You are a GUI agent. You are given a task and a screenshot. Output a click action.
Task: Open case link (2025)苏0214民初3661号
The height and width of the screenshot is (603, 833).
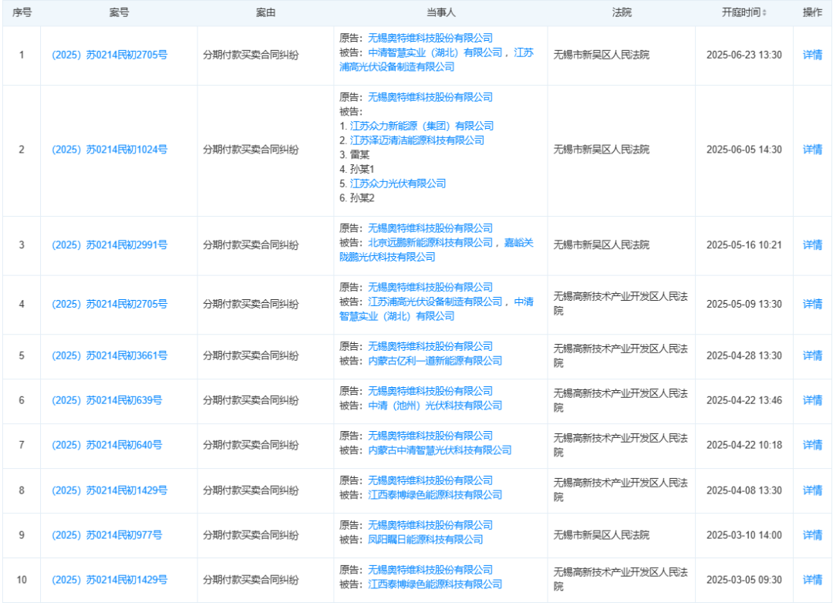coord(110,355)
